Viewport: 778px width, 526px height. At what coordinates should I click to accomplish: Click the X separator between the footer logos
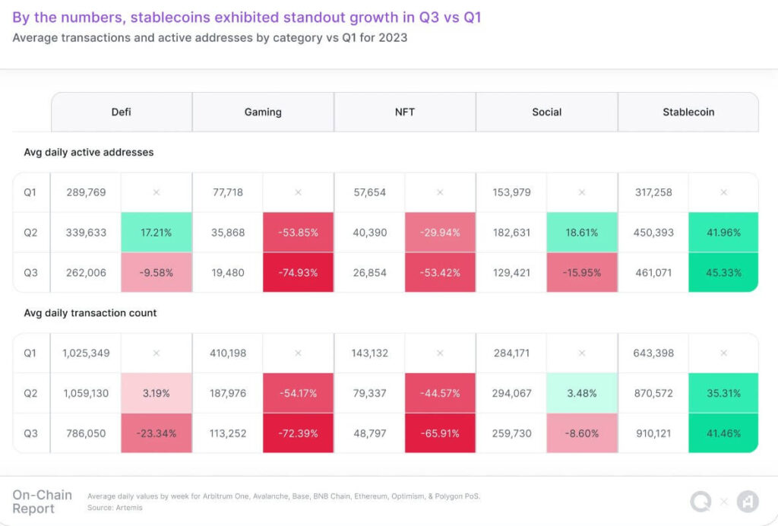(x=724, y=502)
